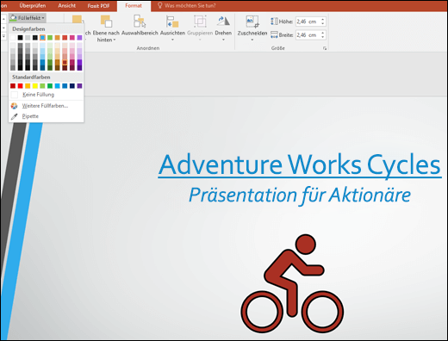Screen dimensions: 448x341
Task: Pick green design color in top row
Action: tap(50, 38)
